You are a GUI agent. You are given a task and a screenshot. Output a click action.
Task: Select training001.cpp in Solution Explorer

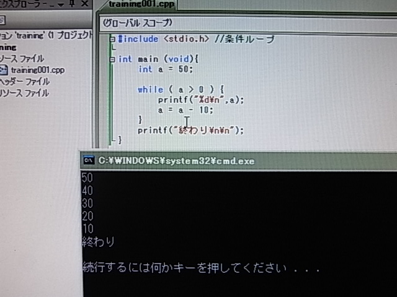[38, 70]
